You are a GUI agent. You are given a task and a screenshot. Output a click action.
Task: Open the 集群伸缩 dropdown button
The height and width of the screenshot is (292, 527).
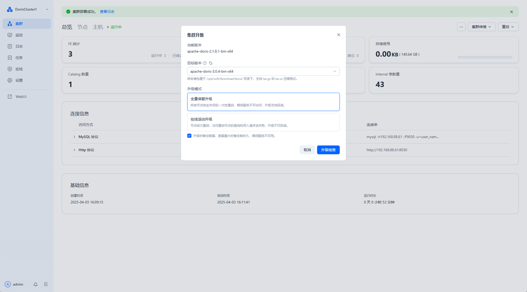pos(482,26)
